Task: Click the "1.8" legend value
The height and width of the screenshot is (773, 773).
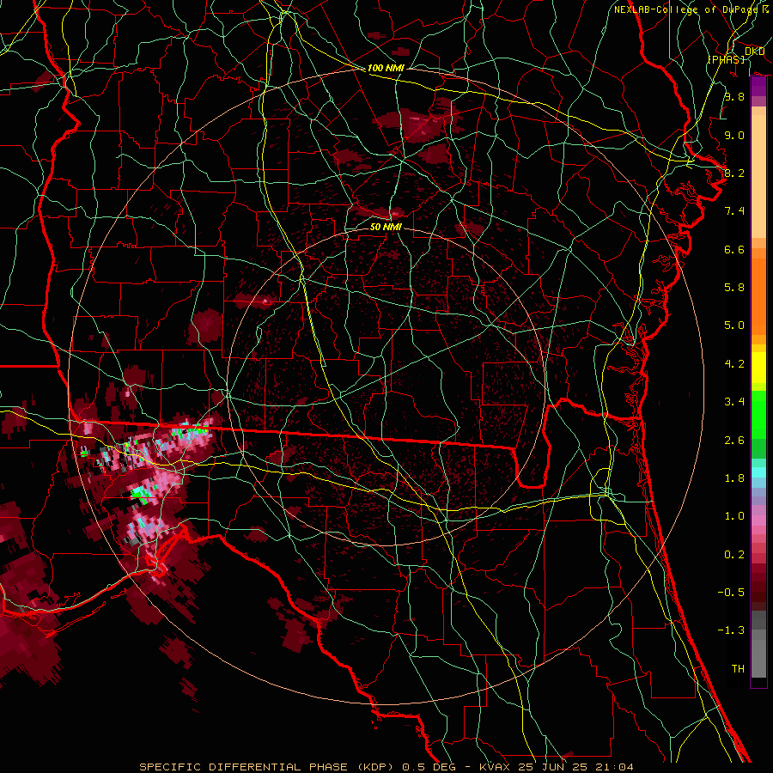Action: tap(734, 478)
